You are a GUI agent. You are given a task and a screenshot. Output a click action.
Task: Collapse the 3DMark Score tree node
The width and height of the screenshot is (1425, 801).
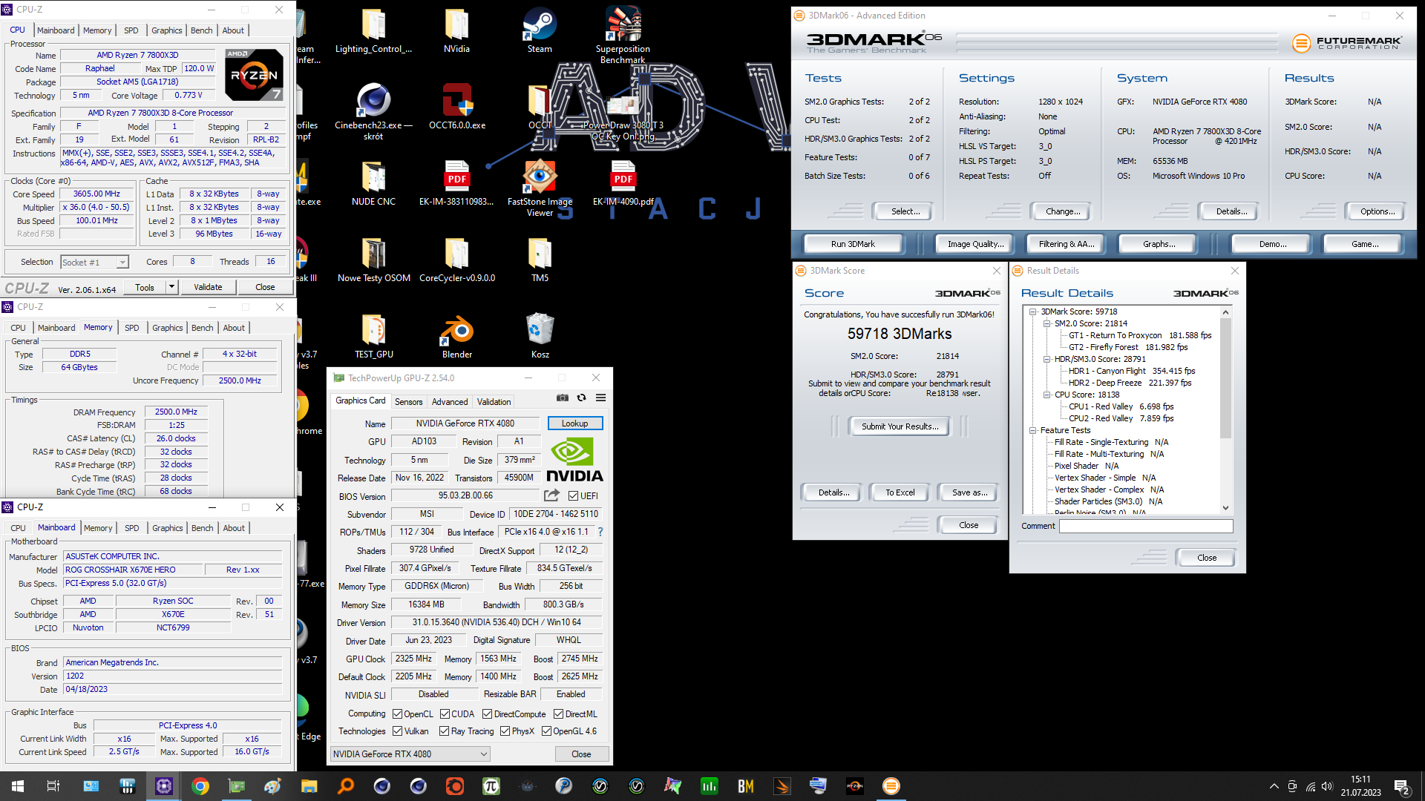pyautogui.click(x=1033, y=312)
